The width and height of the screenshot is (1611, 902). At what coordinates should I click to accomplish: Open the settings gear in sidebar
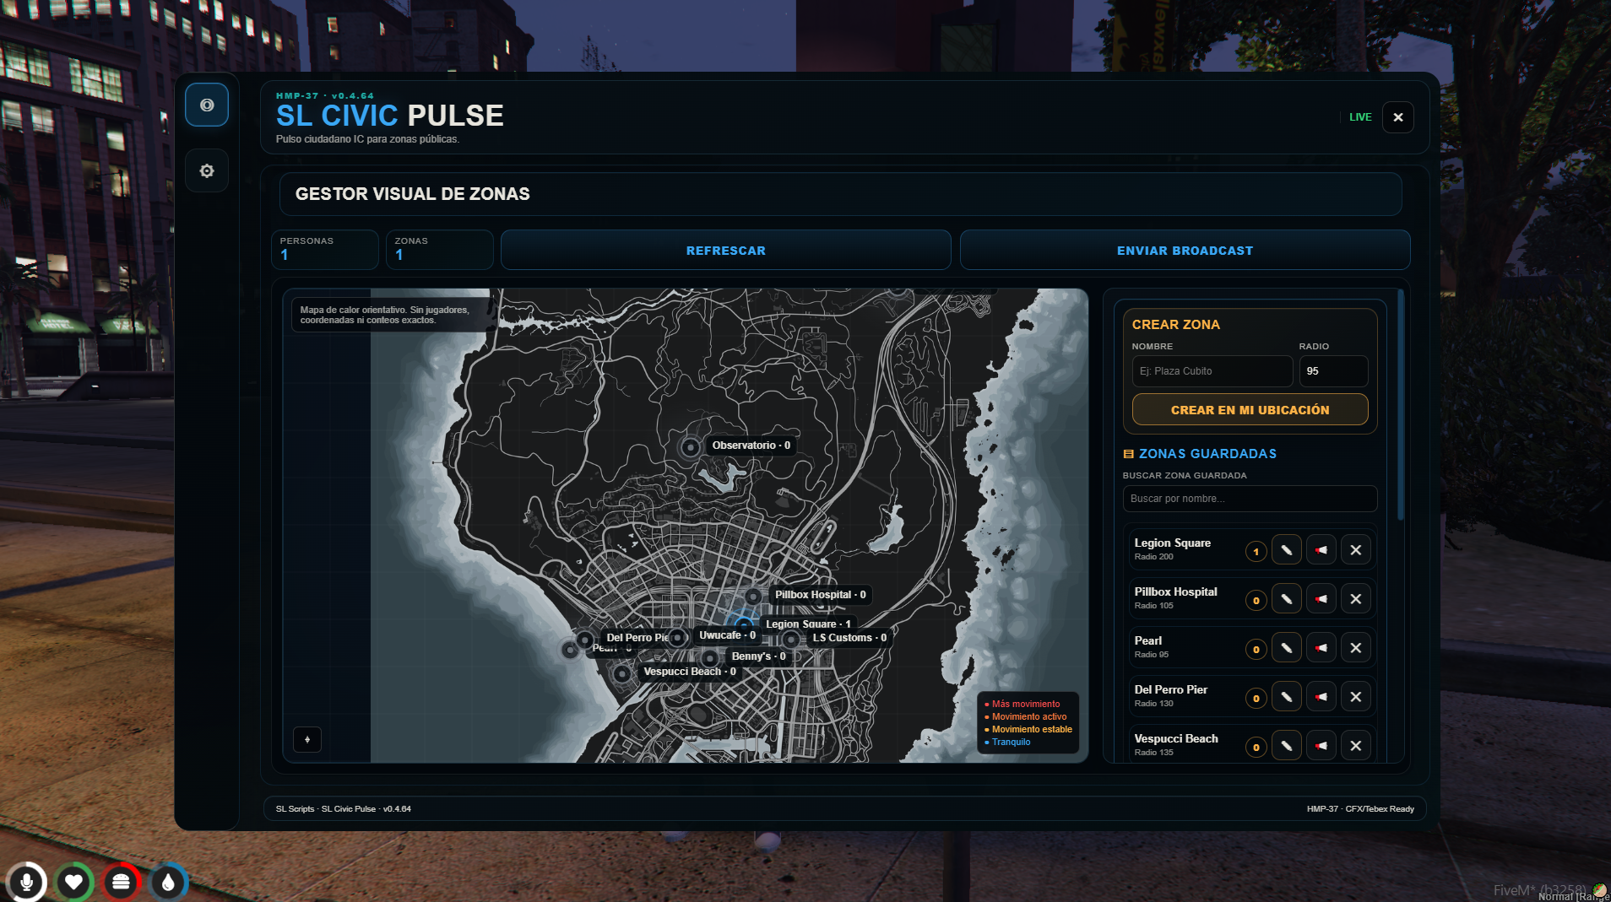(x=207, y=171)
